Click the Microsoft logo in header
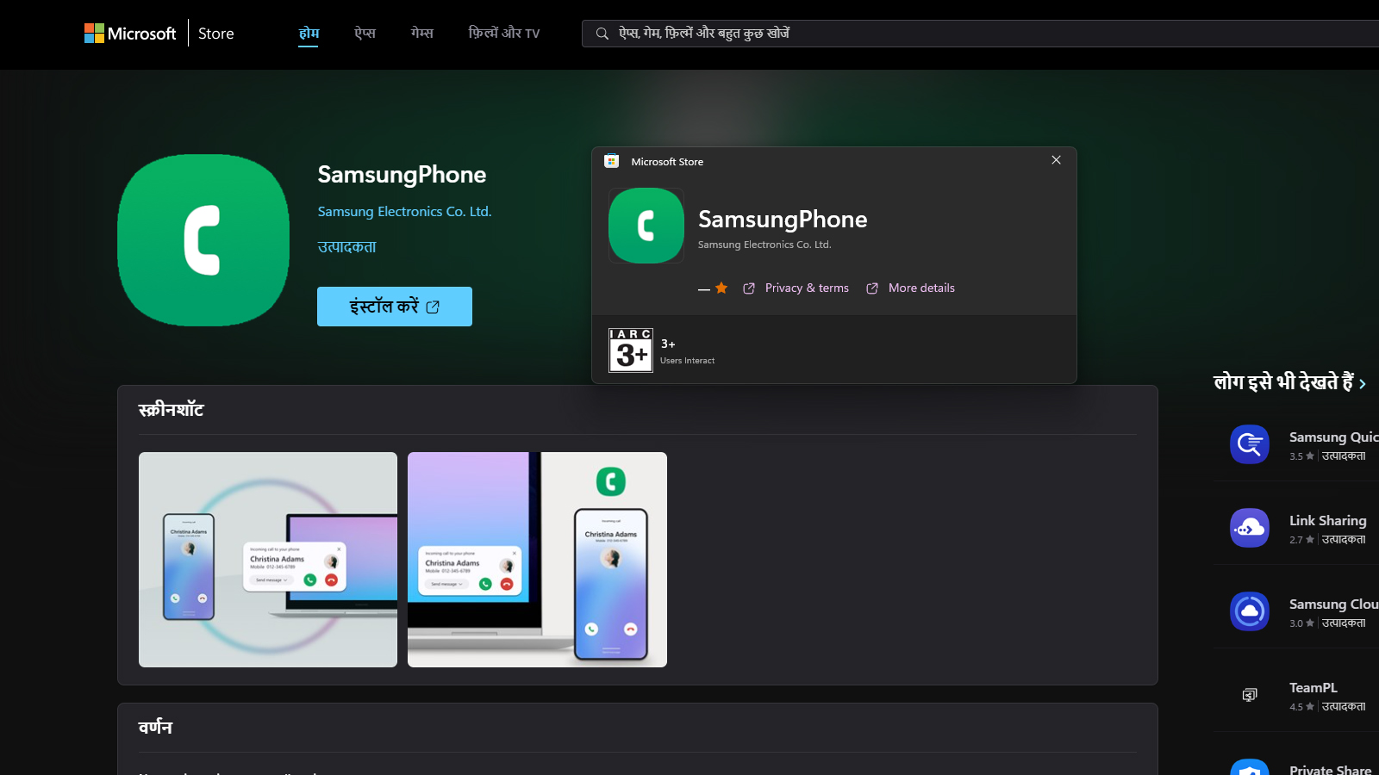Screen dimensions: 1379x775 click(130, 34)
